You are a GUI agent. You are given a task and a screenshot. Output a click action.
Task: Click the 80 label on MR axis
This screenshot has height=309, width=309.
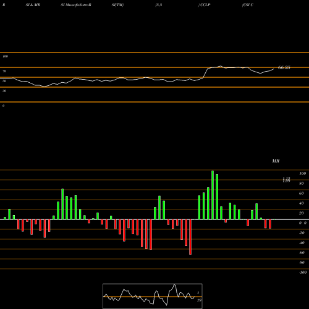point(302,184)
